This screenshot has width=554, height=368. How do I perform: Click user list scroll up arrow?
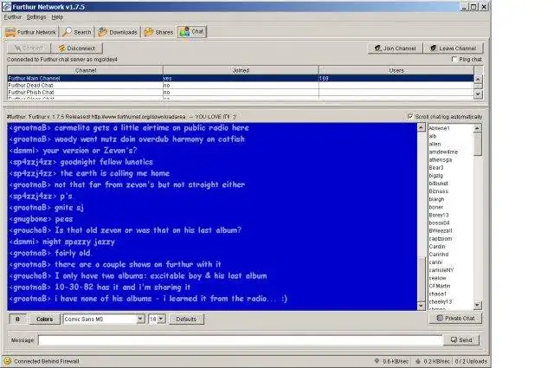[x=477, y=128]
